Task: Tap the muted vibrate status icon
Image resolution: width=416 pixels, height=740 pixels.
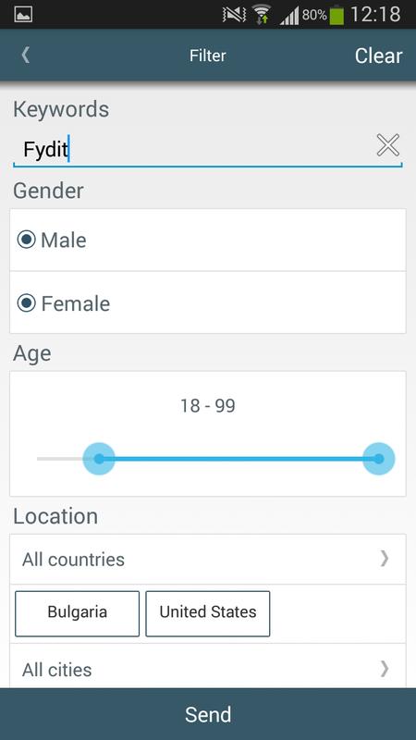Action: tap(235, 15)
